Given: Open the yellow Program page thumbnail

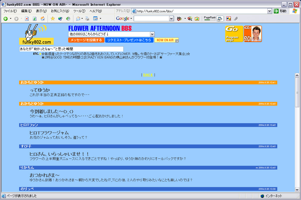Looking at the screenshot, I should tap(234, 34).
